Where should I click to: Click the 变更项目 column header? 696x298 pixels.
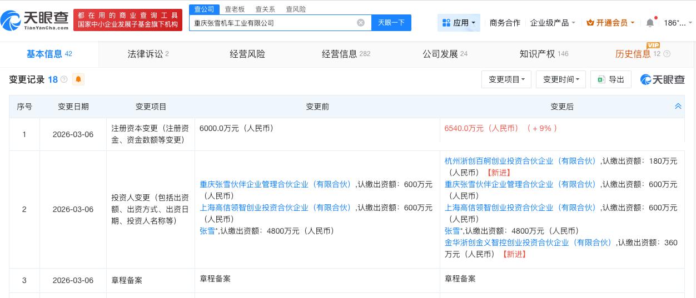click(151, 107)
